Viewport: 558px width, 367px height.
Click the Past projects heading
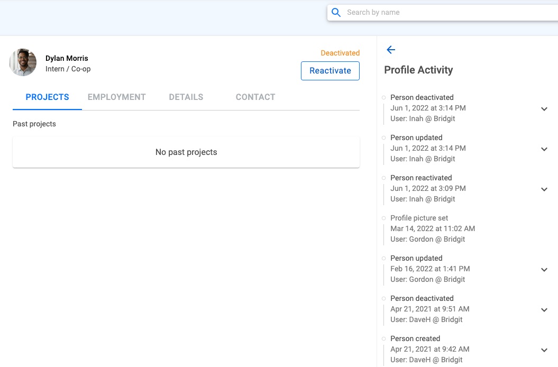tap(34, 124)
